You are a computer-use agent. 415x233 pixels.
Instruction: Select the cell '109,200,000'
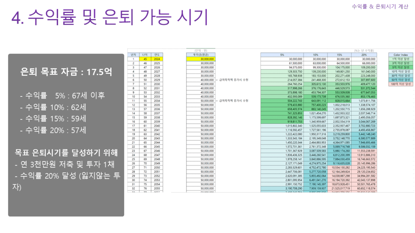pos(364,67)
